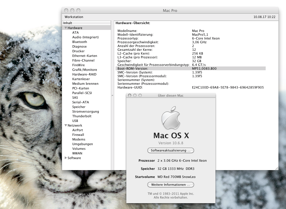Screen dimensions: 286x209
Task: Select Thunderbolt entry
Action: click(82, 116)
